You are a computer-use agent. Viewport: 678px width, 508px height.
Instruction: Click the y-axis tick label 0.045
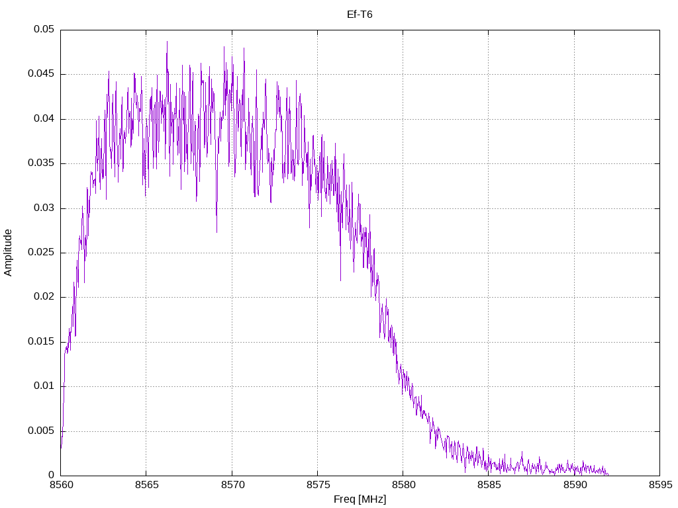point(41,74)
